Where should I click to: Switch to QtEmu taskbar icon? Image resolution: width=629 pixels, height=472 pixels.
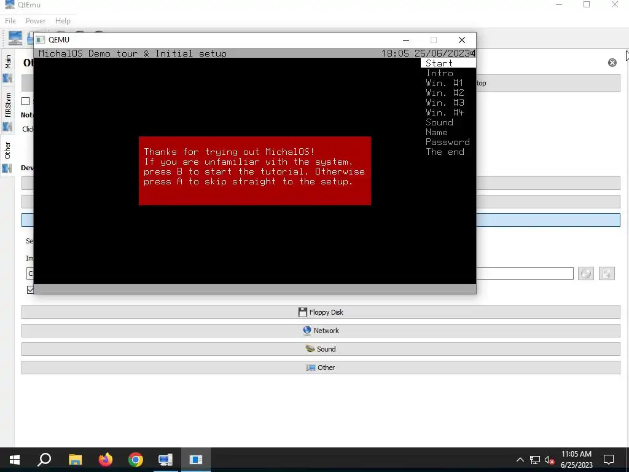coord(165,460)
